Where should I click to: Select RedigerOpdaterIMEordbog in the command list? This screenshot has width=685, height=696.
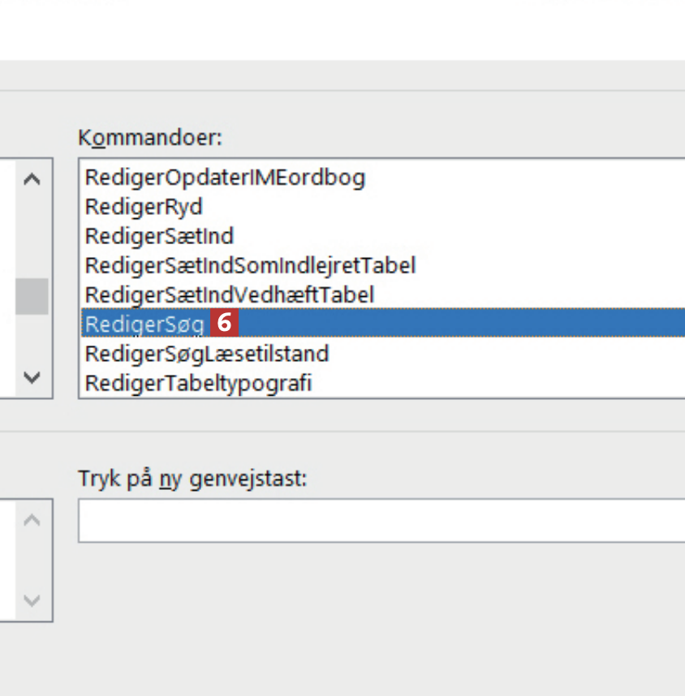click(225, 177)
